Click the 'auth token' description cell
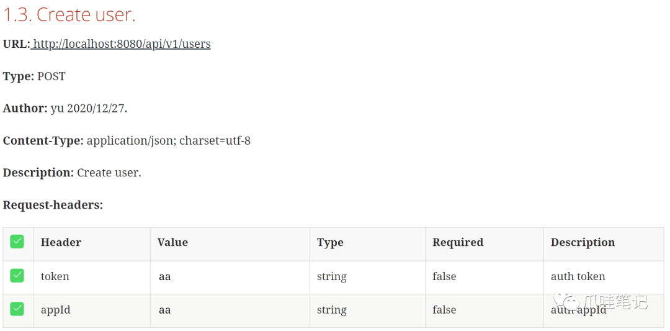 578,277
